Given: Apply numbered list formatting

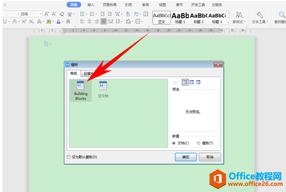Looking at the screenshot, I should tap(92, 14).
